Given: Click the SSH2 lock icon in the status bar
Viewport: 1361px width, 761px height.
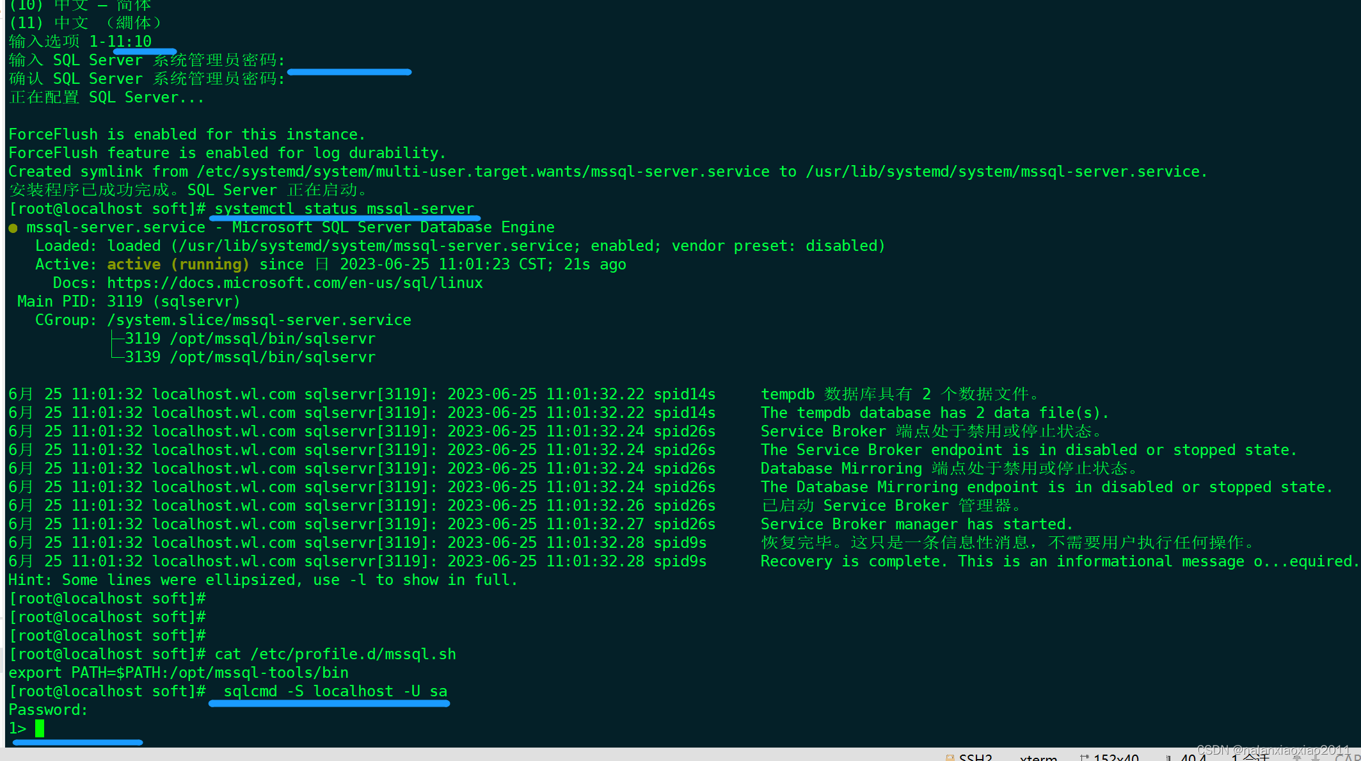Looking at the screenshot, I should (x=950, y=758).
